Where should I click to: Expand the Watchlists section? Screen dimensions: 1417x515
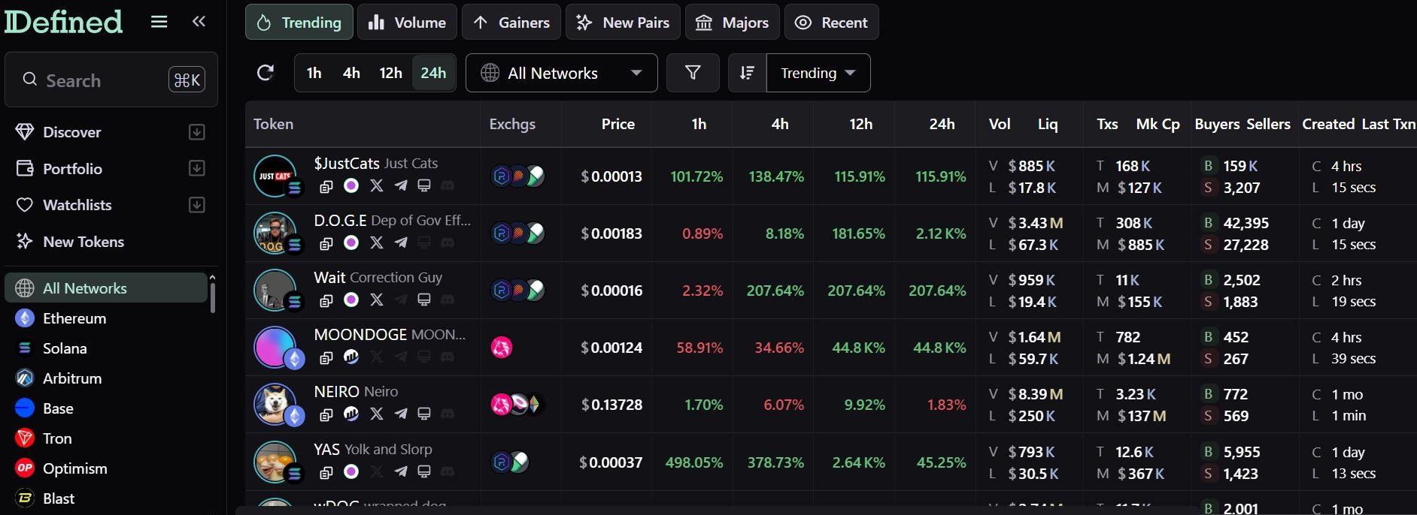pos(196,204)
